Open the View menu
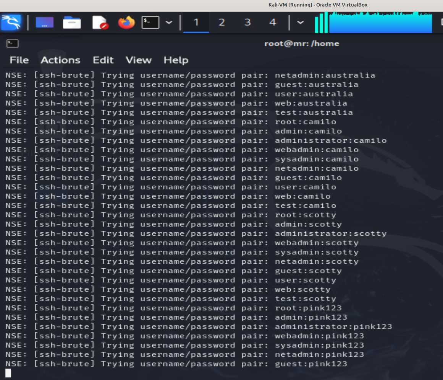The height and width of the screenshot is (380, 443). 139,60
